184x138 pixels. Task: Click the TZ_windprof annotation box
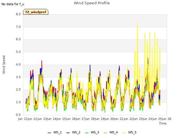coord(36,12)
